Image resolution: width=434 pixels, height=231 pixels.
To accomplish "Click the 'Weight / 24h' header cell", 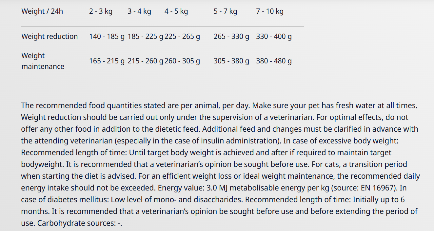I will [42, 11].
